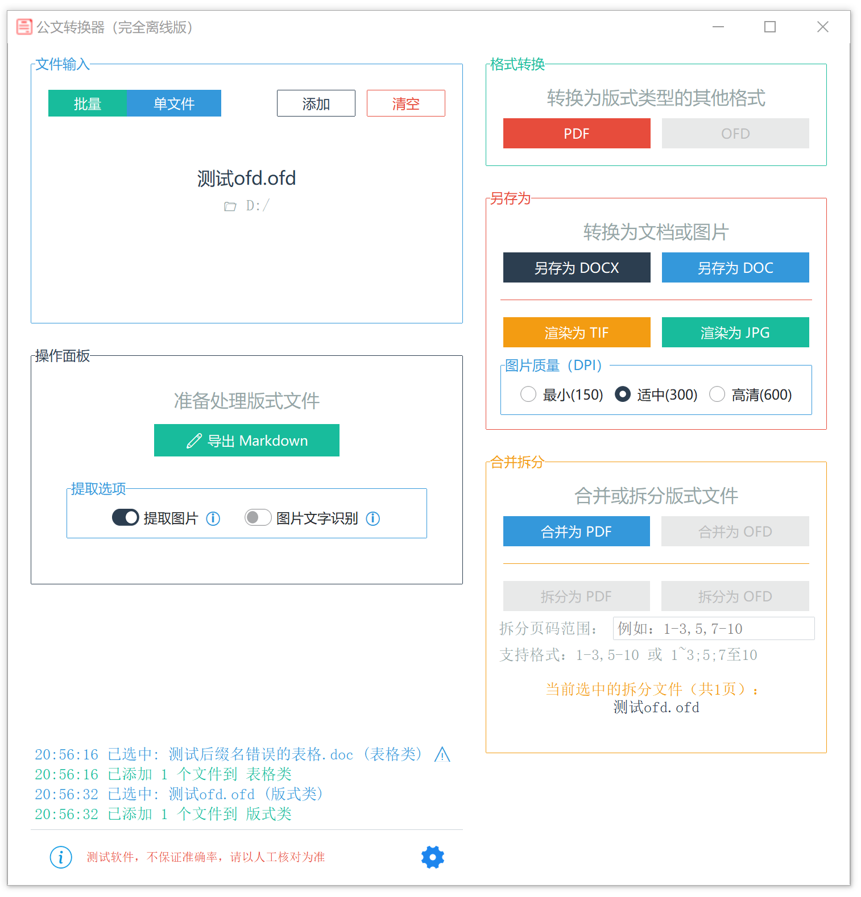Click the 导出 Markdown button

pos(246,441)
